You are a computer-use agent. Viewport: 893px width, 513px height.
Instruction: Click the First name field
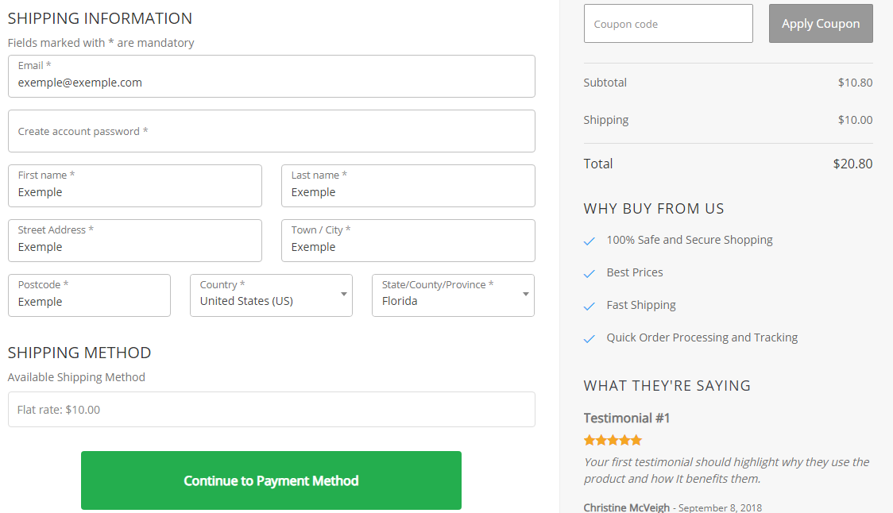[x=135, y=186]
